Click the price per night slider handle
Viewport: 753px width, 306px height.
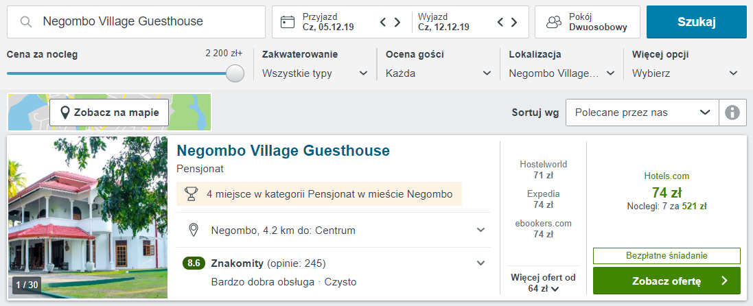(x=235, y=73)
